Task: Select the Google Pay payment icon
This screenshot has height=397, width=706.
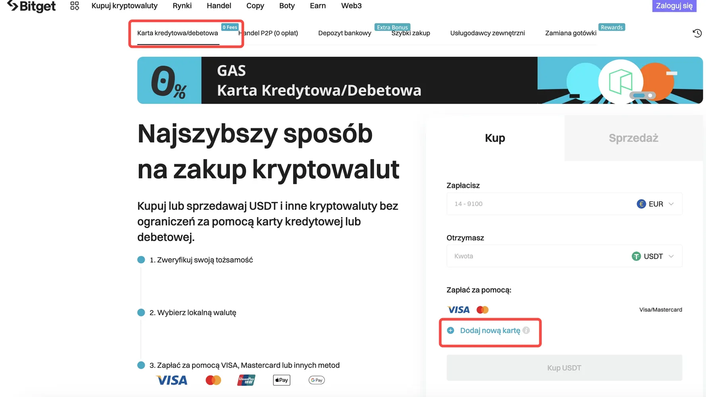Action: pos(316,380)
